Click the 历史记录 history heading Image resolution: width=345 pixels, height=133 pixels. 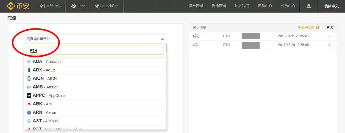coord(199,28)
